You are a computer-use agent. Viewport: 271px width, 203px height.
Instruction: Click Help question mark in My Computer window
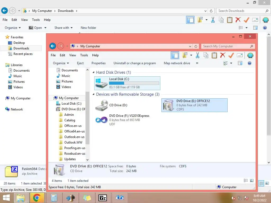point(249,63)
